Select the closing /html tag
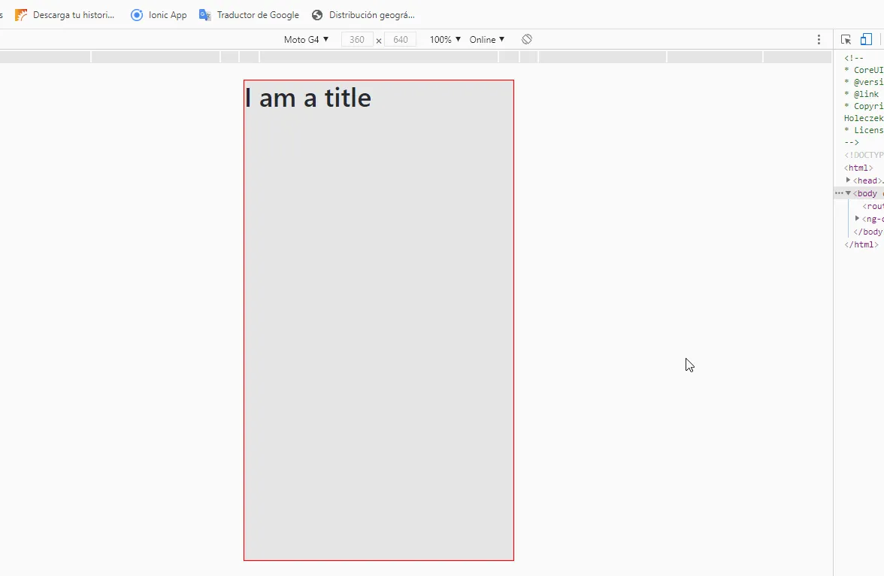Screen dimensions: 884x576 (861, 244)
